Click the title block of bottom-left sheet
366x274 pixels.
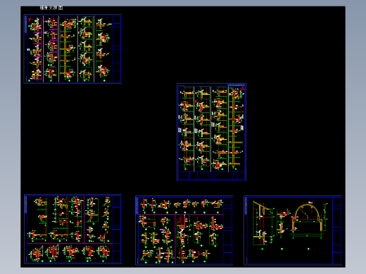pos(117,229)
